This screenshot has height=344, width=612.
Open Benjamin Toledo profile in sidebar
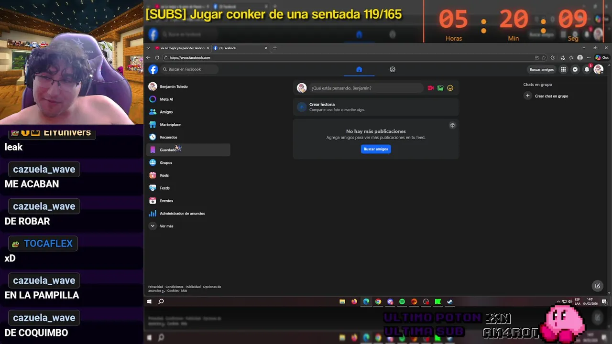pos(189,86)
